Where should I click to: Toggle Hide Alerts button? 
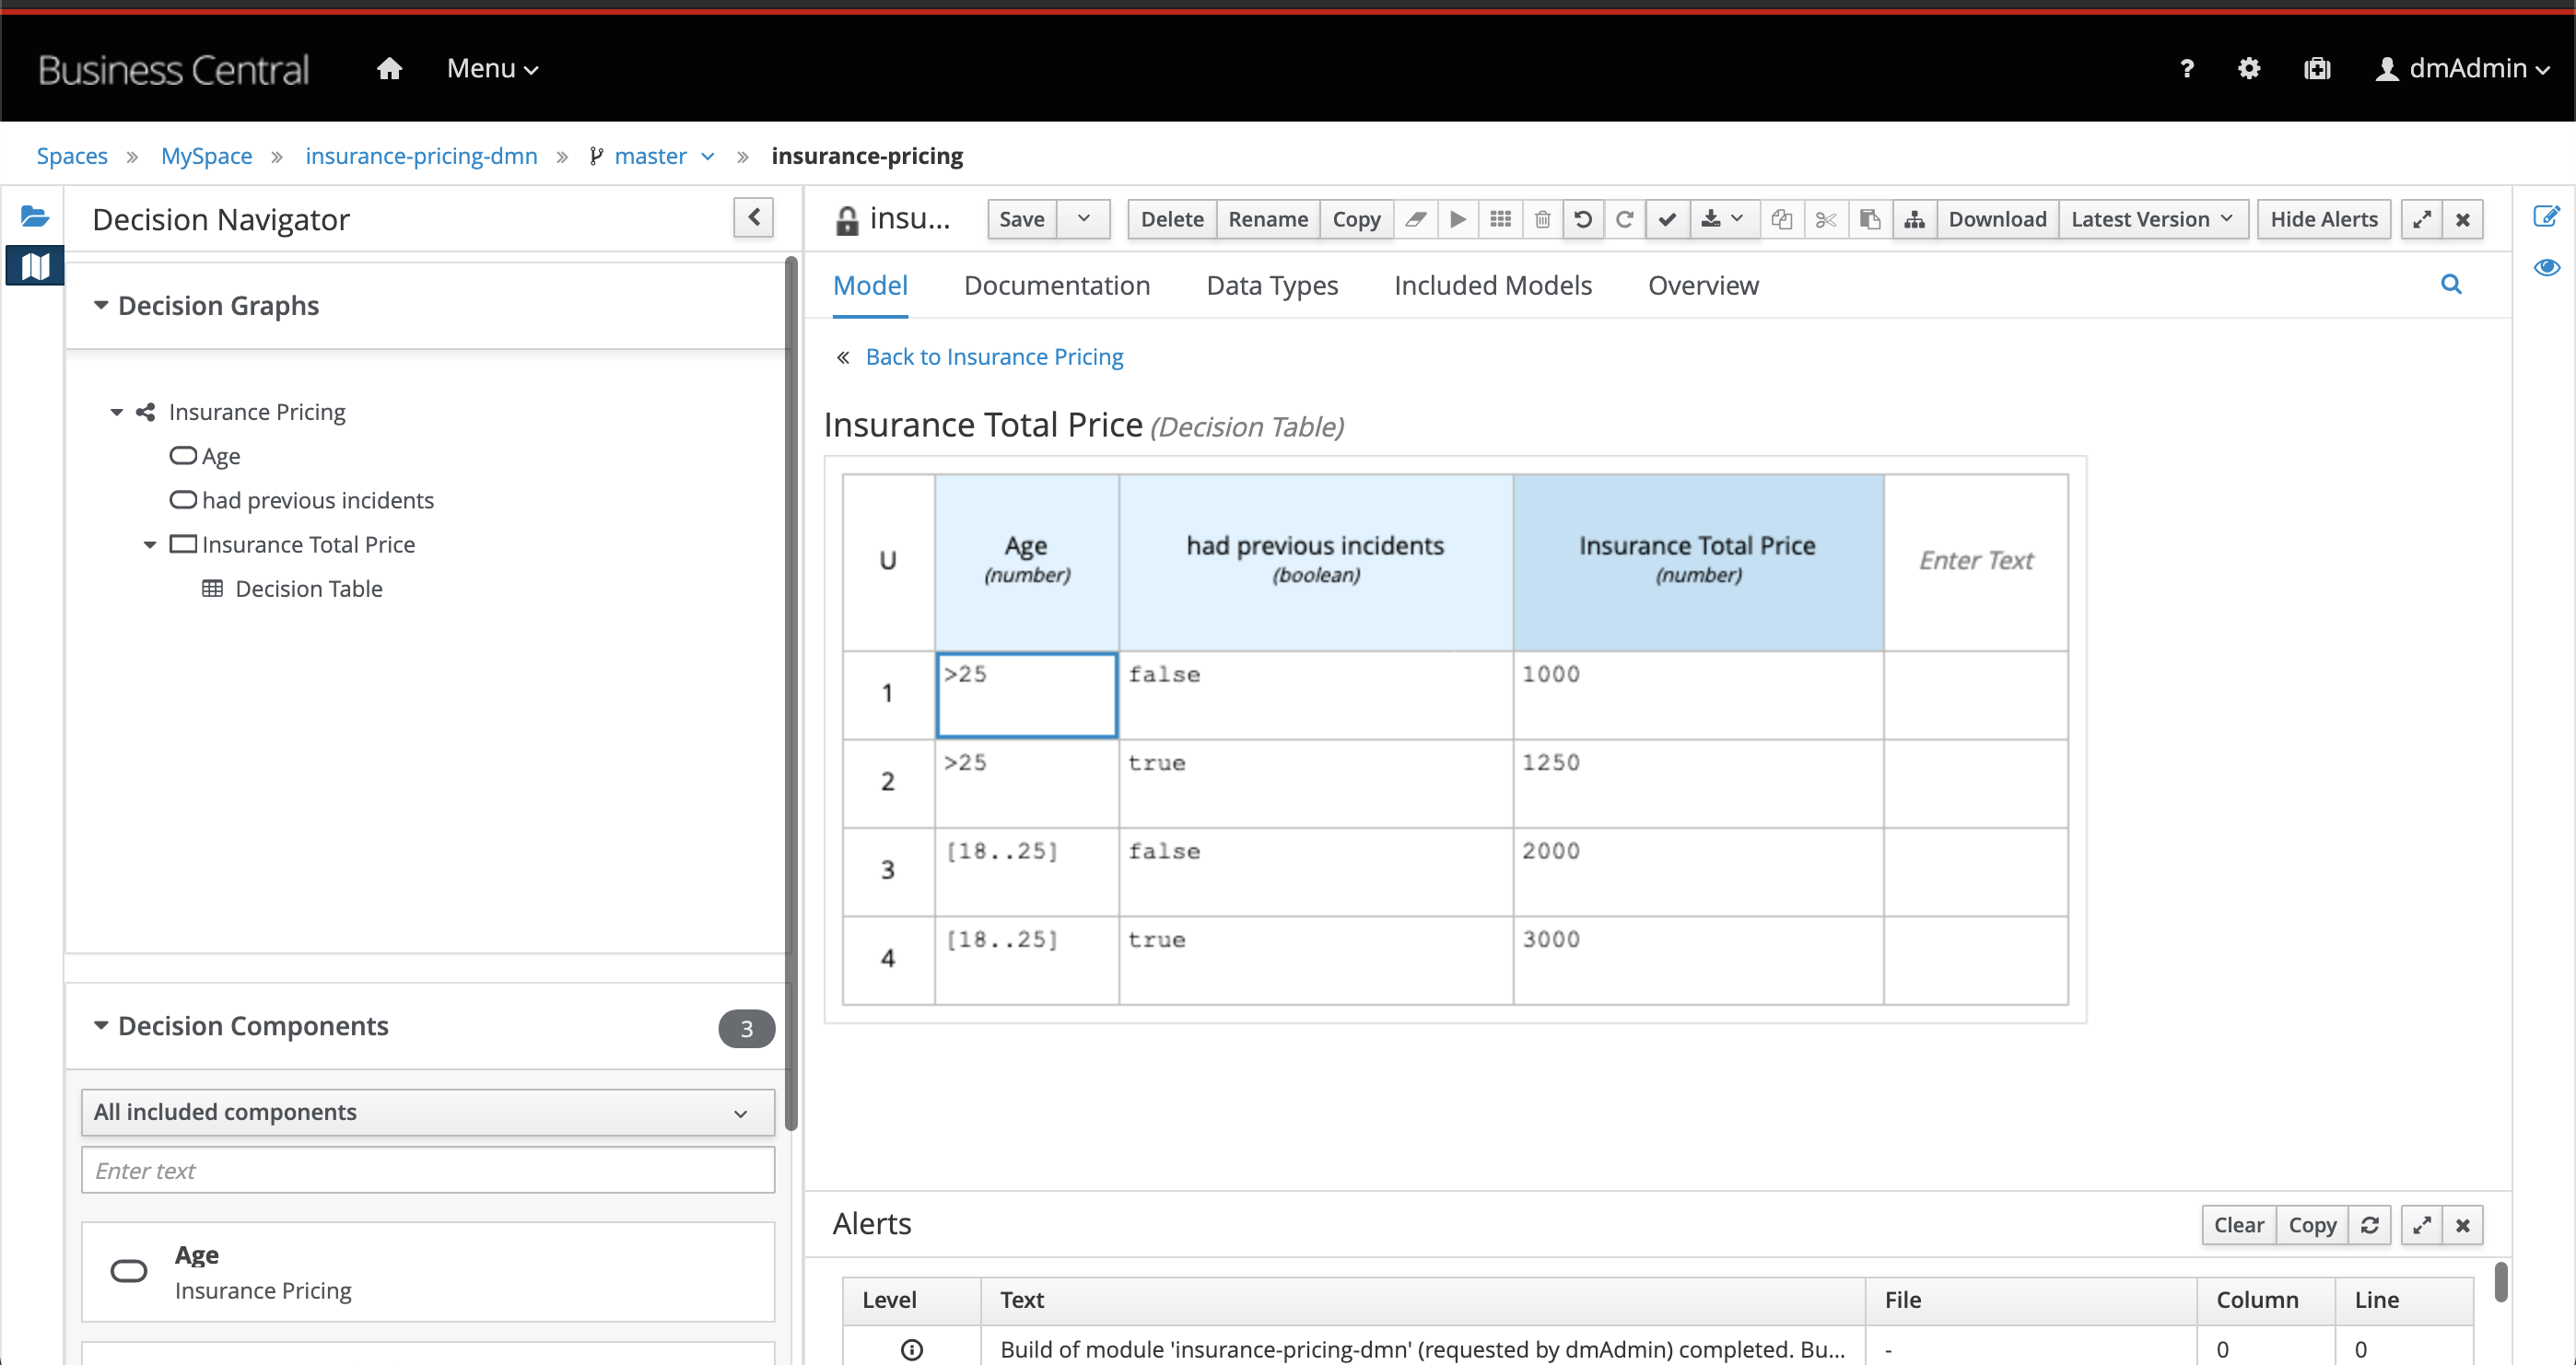point(2323,219)
